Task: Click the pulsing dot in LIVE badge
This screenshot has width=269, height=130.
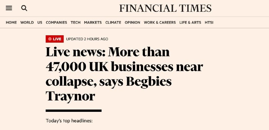Action: [50, 39]
